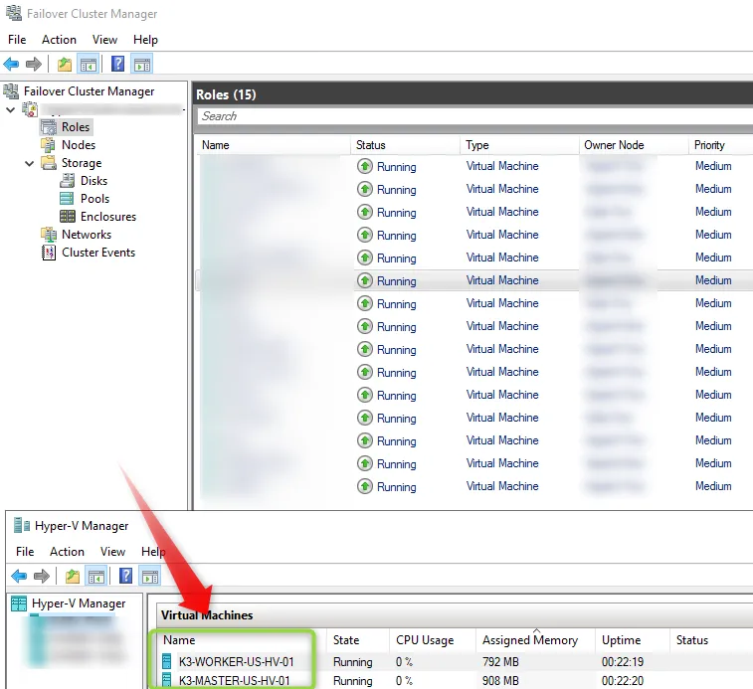Click the Cluster Events icon
Image resolution: width=753 pixels, height=689 pixels.
[x=49, y=253]
